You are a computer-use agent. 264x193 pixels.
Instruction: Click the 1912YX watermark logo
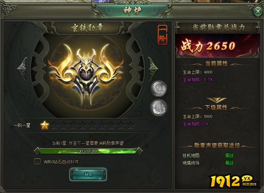(x=234, y=181)
